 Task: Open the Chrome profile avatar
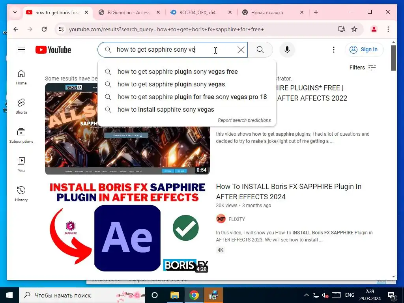pos(374,29)
